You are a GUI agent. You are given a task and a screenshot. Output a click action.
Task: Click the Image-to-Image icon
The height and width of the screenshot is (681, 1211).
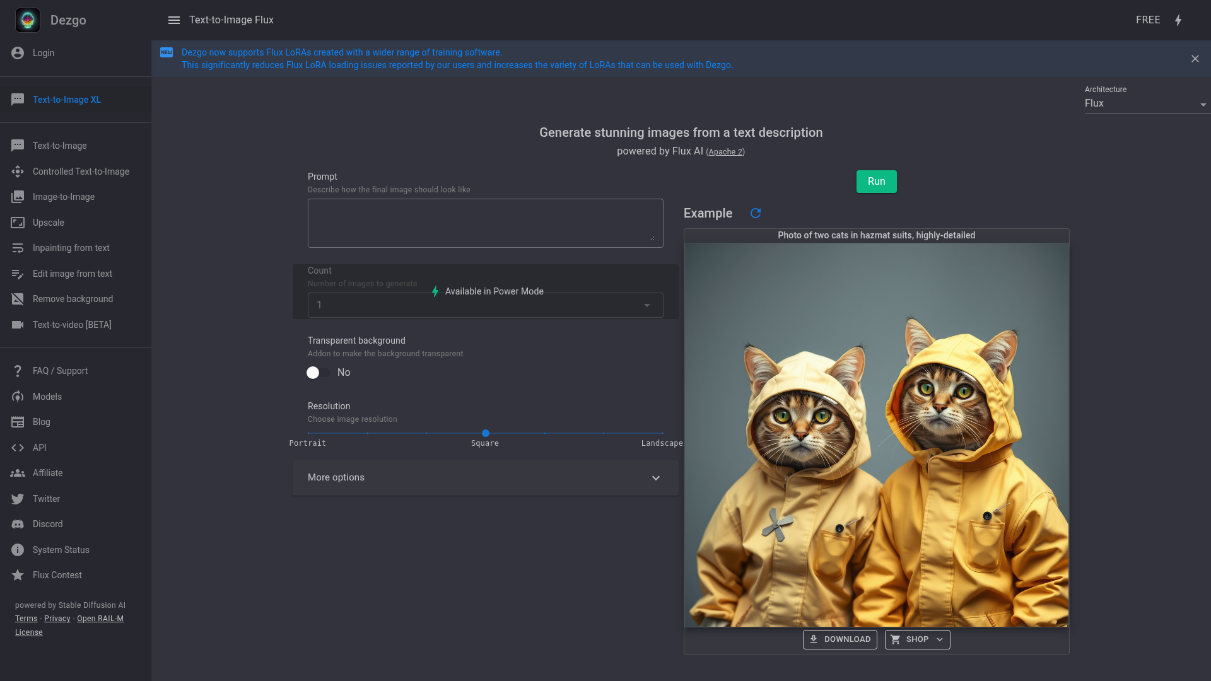coord(18,197)
